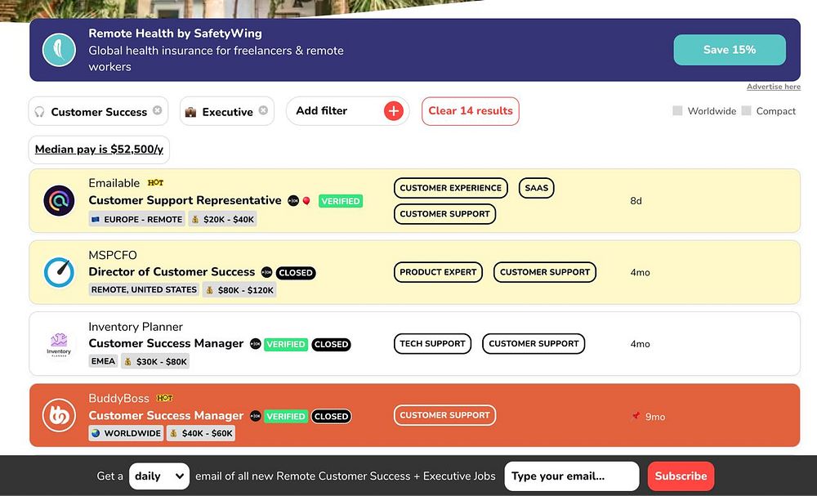Select the PRODUCT EXPERT tag
Image resolution: width=817 pixels, height=496 pixels.
point(438,272)
